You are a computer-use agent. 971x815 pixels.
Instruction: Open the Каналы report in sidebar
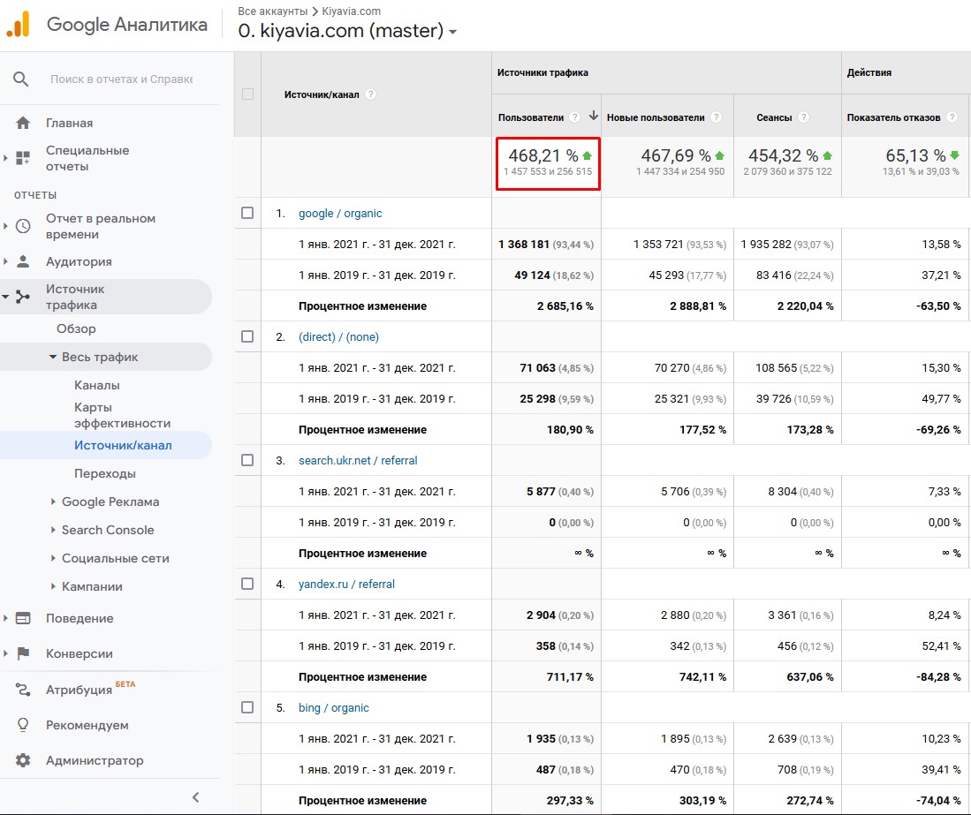[x=97, y=385]
